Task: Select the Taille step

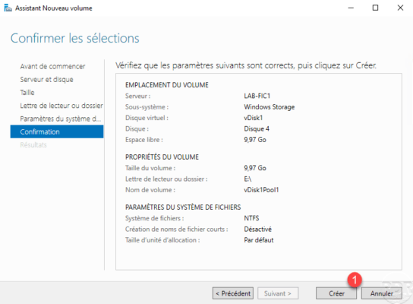Action: pos(27,93)
